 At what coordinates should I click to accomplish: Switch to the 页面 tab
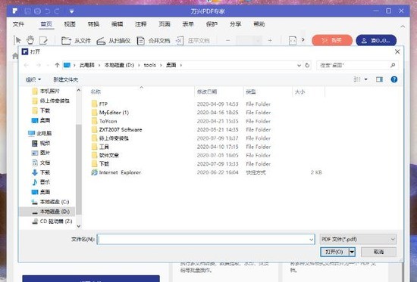165,24
